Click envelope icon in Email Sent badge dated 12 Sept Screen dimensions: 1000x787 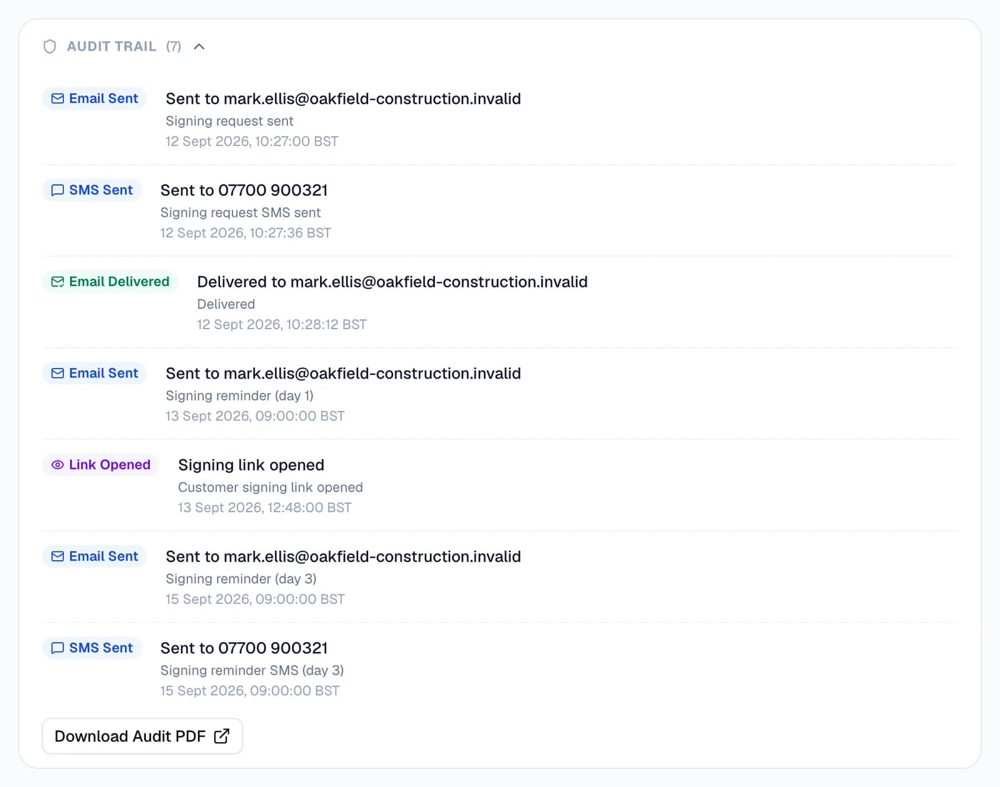point(57,99)
